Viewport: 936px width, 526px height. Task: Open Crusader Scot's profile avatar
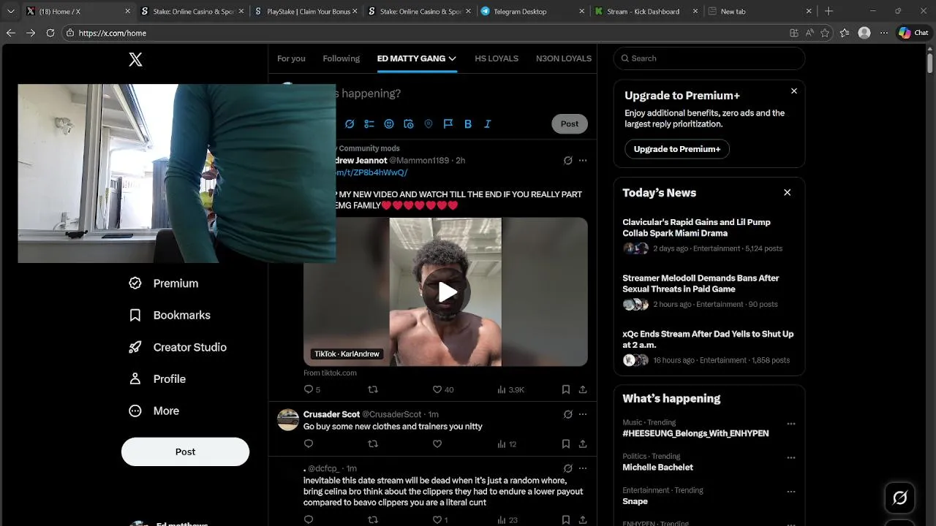288,419
